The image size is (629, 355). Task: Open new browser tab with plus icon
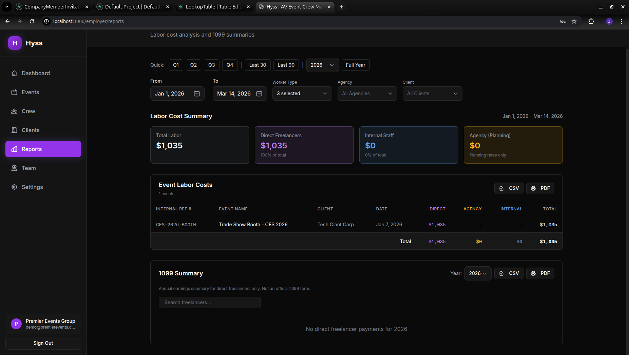click(341, 7)
